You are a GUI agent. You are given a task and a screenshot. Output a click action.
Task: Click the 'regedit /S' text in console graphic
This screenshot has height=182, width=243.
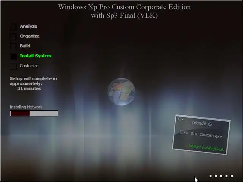(x=202, y=124)
